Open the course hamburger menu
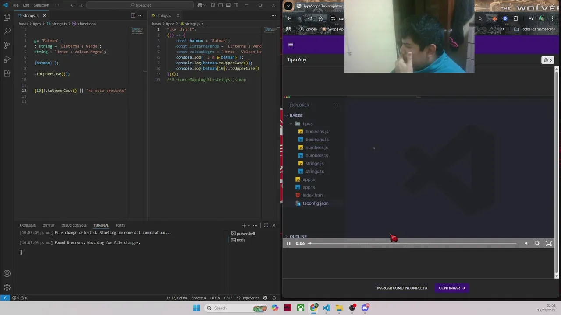The height and width of the screenshot is (315, 561). [x=291, y=45]
